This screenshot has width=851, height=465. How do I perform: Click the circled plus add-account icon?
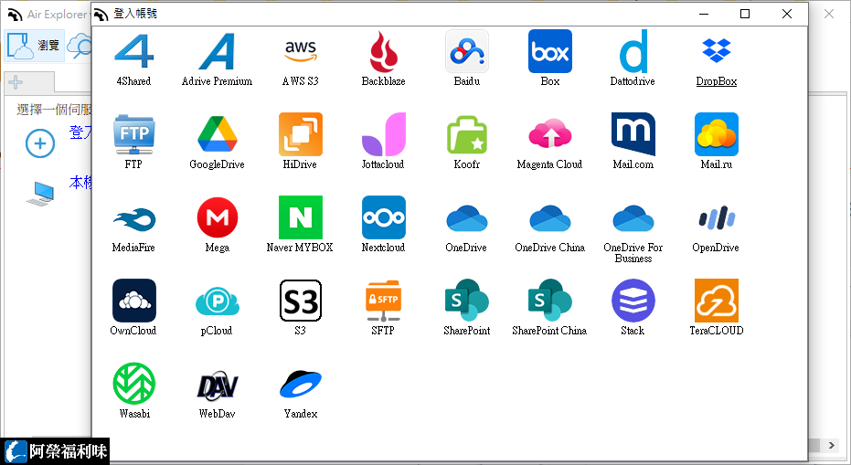[x=40, y=143]
